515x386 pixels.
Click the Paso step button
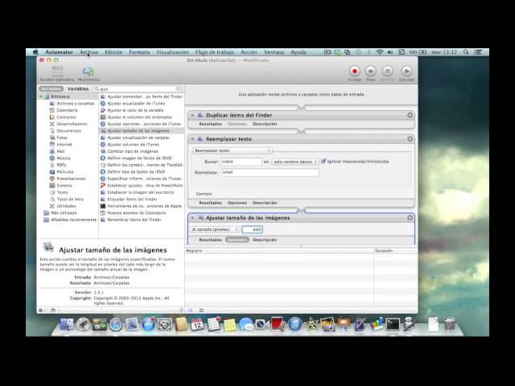point(371,72)
